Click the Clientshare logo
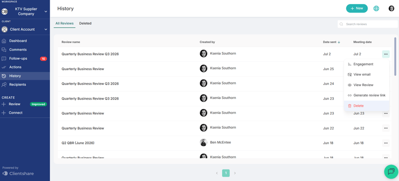The image size is (399, 181). 18,173
